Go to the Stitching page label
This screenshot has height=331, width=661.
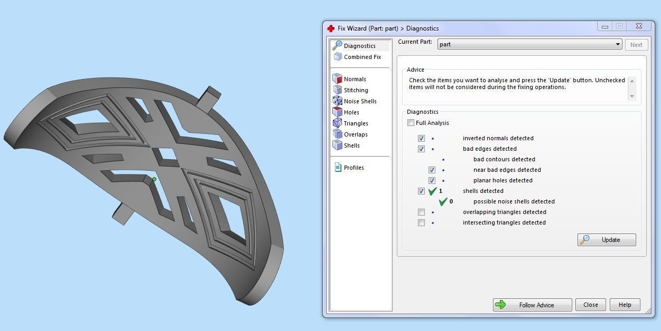(356, 90)
